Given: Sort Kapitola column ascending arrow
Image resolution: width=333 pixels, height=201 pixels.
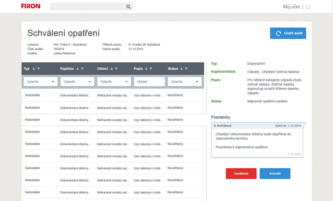Looking at the screenshot, I should [82, 68].
